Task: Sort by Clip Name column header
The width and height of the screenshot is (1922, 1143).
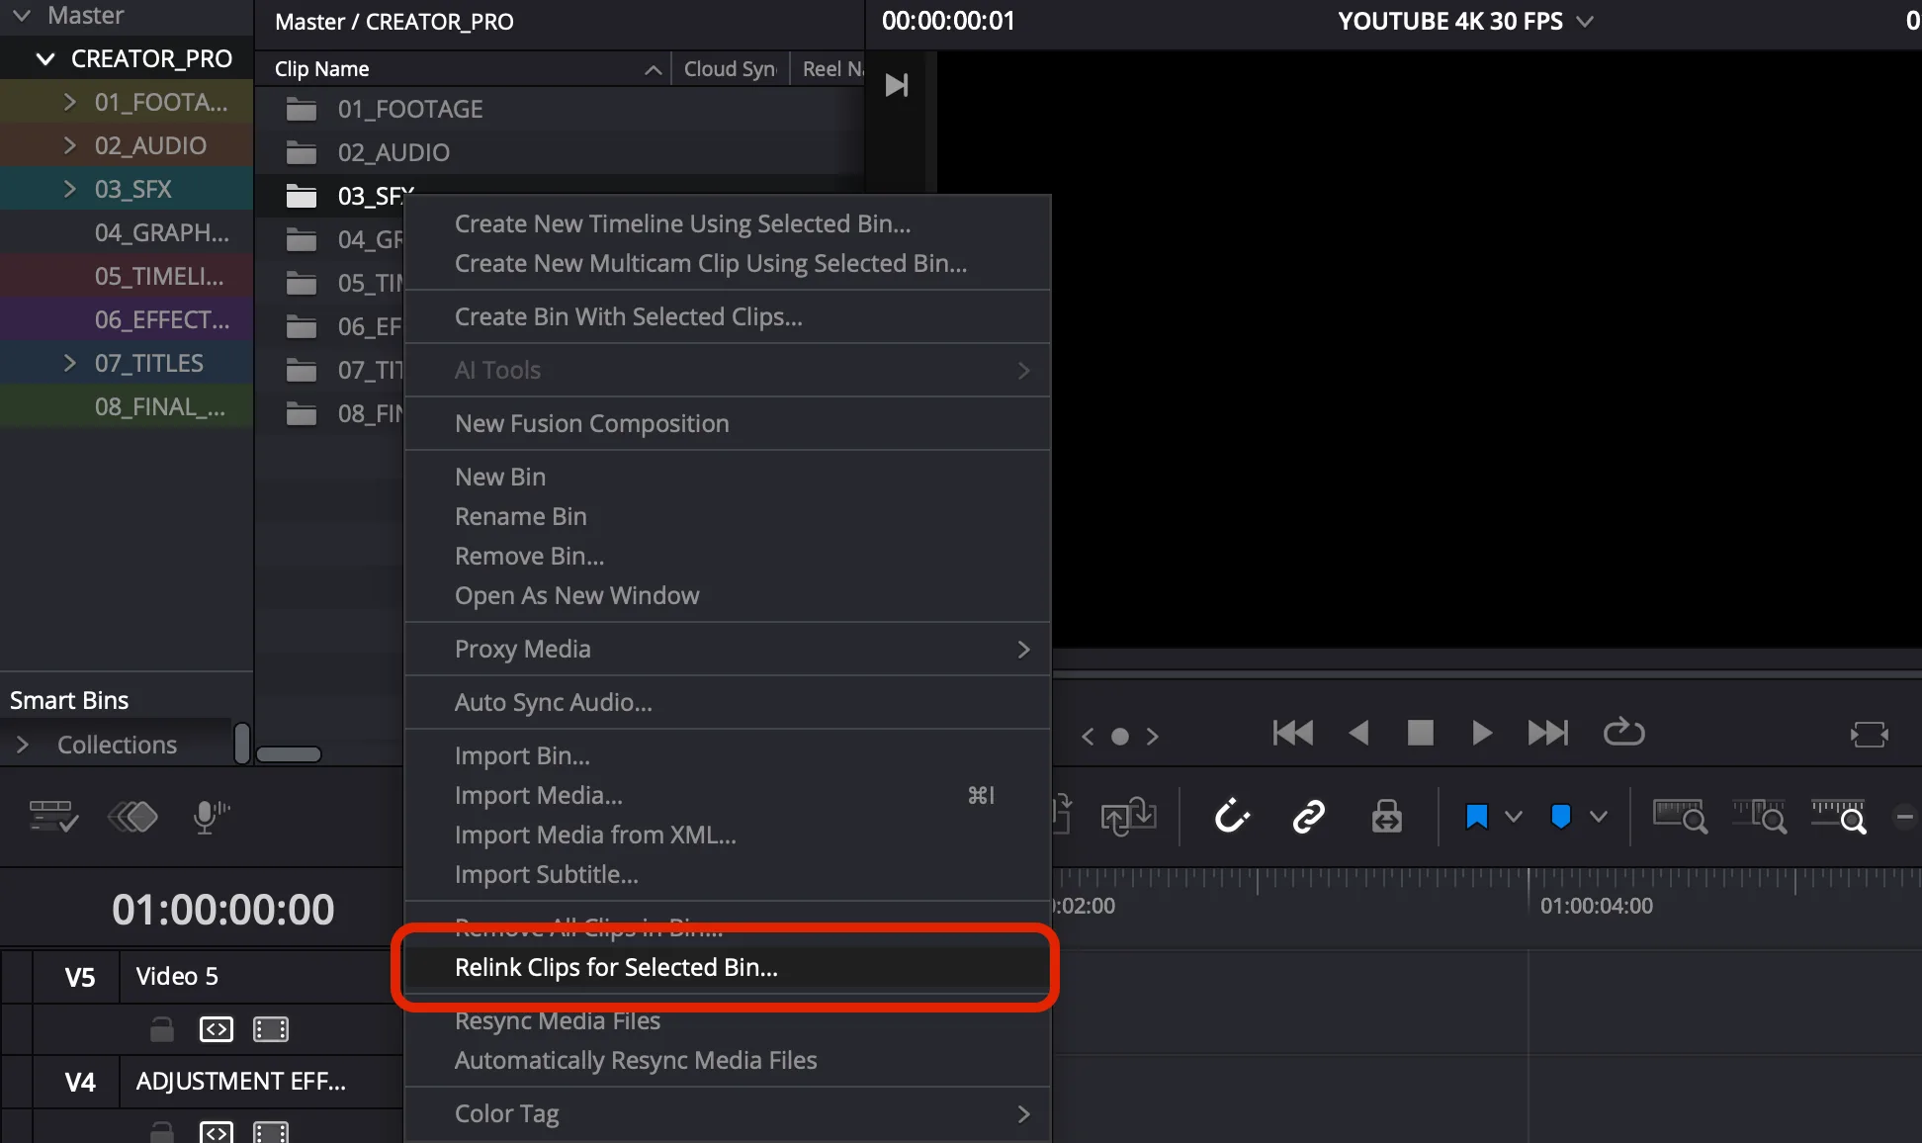Action: point(463,69)
